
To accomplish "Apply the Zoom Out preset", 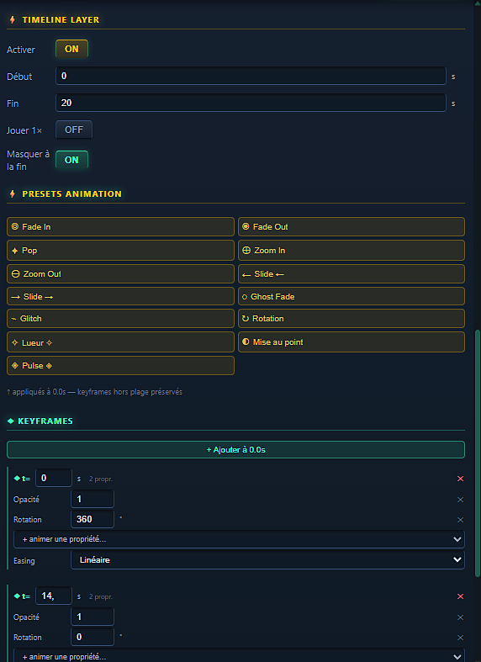I will [121, 274].
